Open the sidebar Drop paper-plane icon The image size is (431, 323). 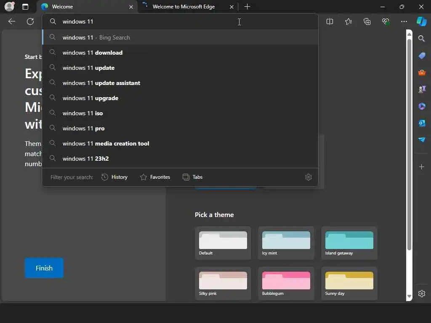tap(422, 140)
